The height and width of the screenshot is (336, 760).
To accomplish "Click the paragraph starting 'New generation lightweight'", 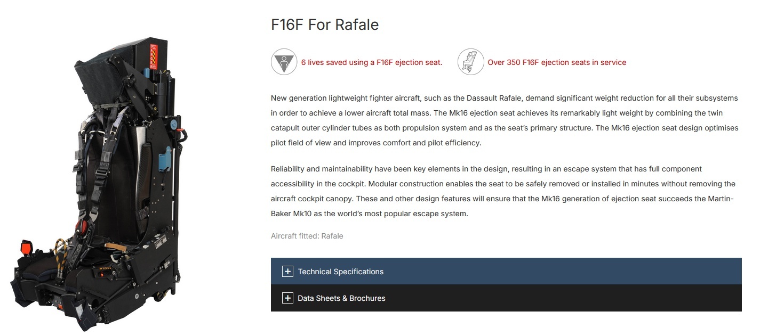I will [505, 120].
